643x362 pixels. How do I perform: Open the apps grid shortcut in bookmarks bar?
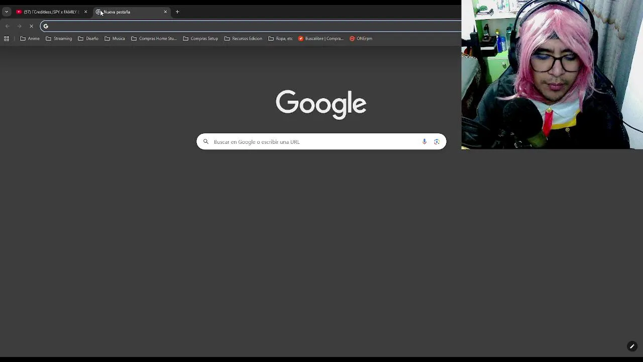[x=7, y=38]
